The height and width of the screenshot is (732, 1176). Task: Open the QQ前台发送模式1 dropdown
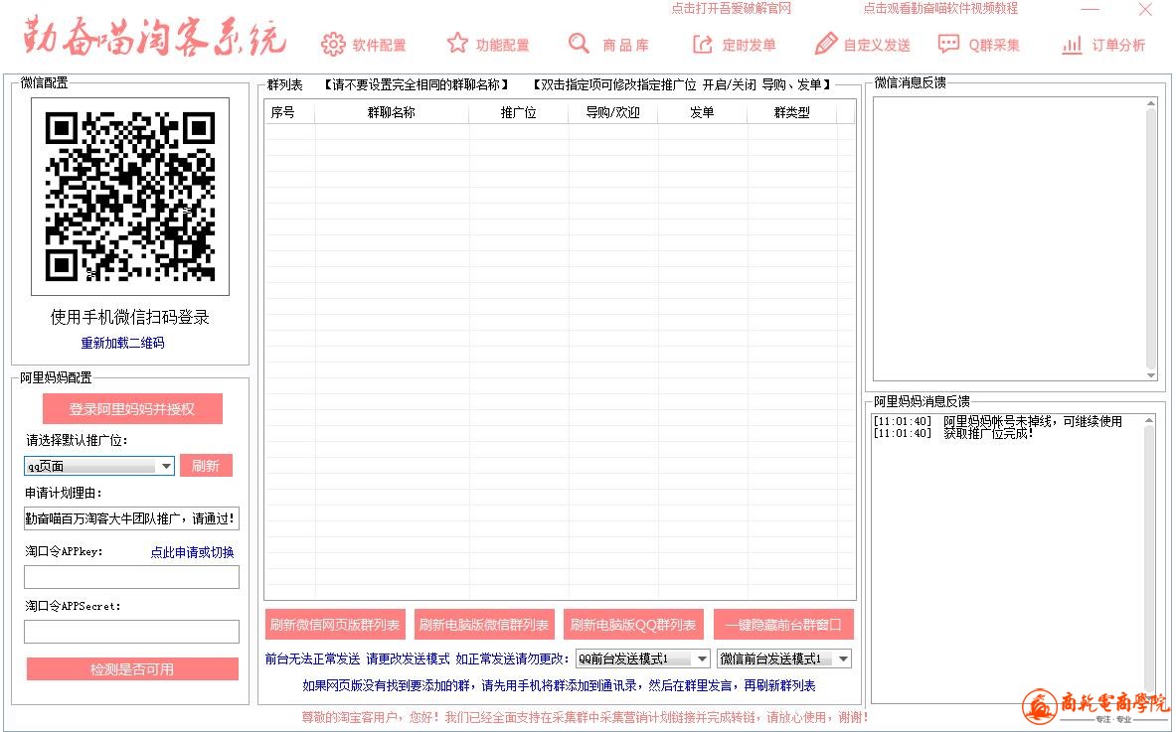coord(643,659)
